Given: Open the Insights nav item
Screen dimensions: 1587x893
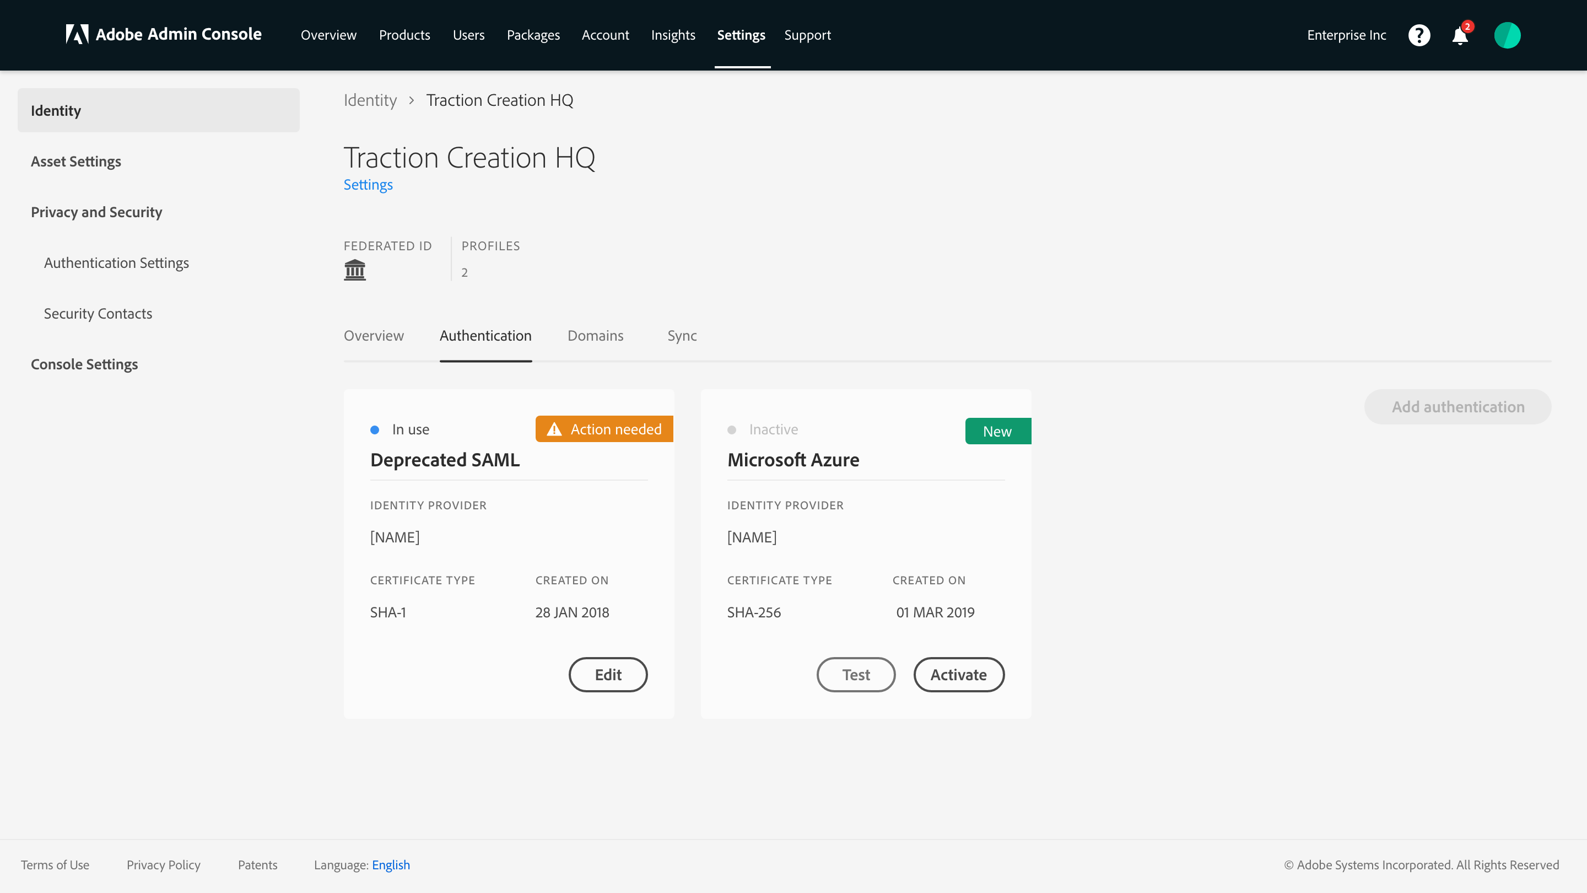Looking at the screenshot, I should (x=673, y=35).
